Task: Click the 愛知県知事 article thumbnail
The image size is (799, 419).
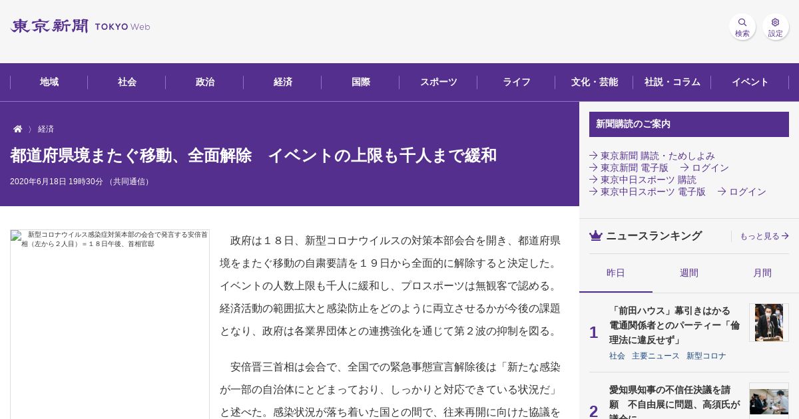Action: [769, 401]
